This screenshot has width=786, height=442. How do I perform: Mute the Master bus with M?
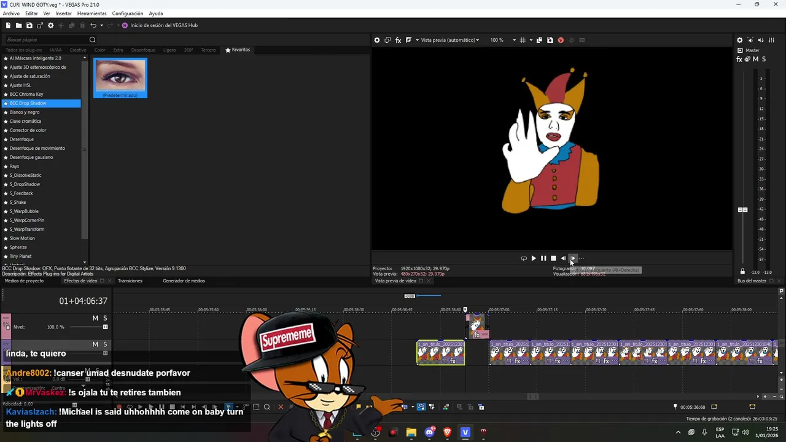755,59
